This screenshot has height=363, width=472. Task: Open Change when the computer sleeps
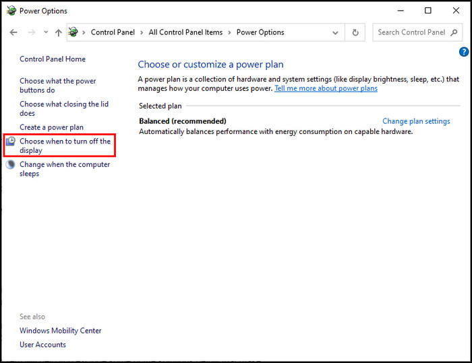[65, 169]
